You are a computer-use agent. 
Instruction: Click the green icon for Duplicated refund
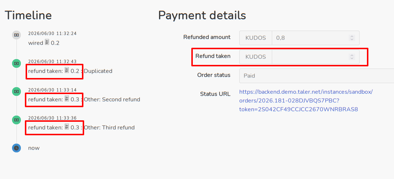pyautogui.click(x=16, y=63)
